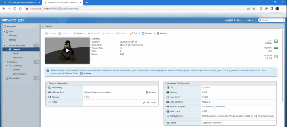Screen dimensions: 287x127
Task: Click the VMware ESXi logo
Action: (14, 20)
